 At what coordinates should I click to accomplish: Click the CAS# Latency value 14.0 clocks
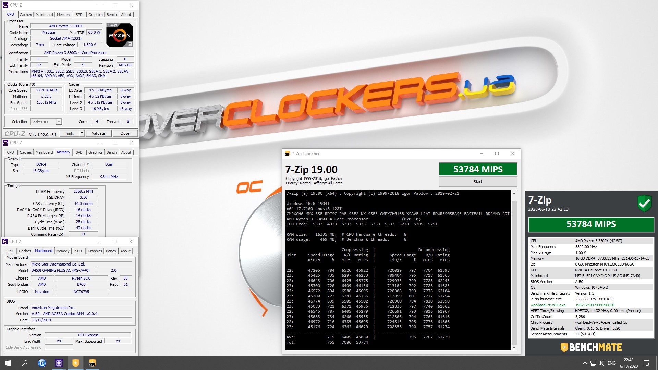[83, 203]
